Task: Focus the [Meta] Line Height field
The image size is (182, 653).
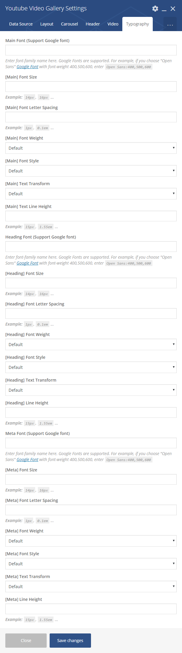Action: (91, 609)
